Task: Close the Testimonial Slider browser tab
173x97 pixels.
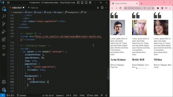Action: coord(137,4)
